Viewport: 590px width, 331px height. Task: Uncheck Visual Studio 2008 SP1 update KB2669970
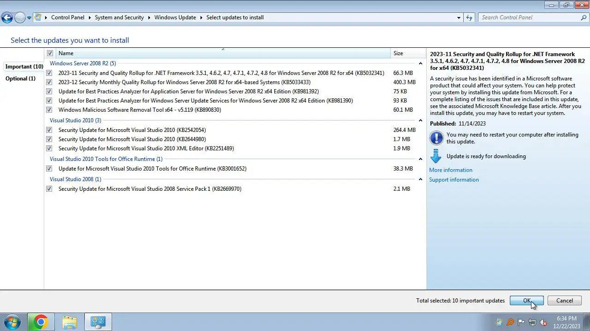[x=49, y=189]
